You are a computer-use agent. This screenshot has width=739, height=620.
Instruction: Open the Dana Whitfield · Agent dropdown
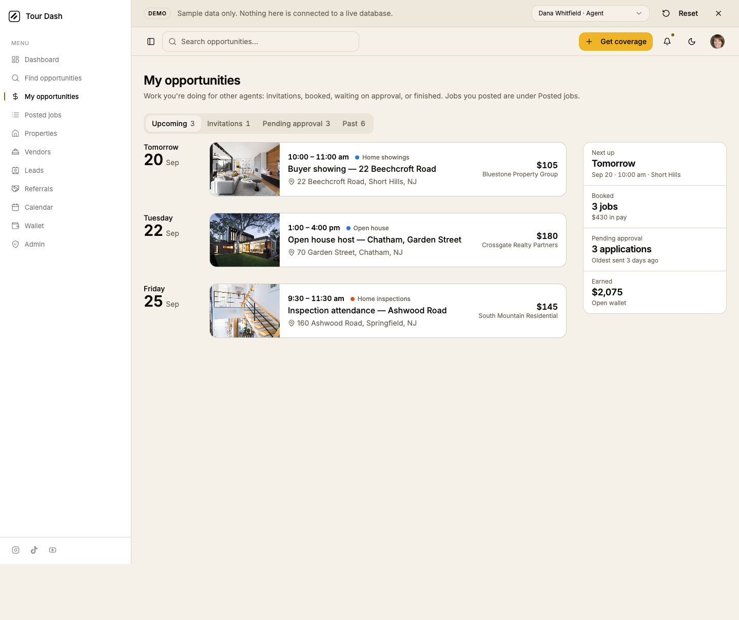(591, 13)
